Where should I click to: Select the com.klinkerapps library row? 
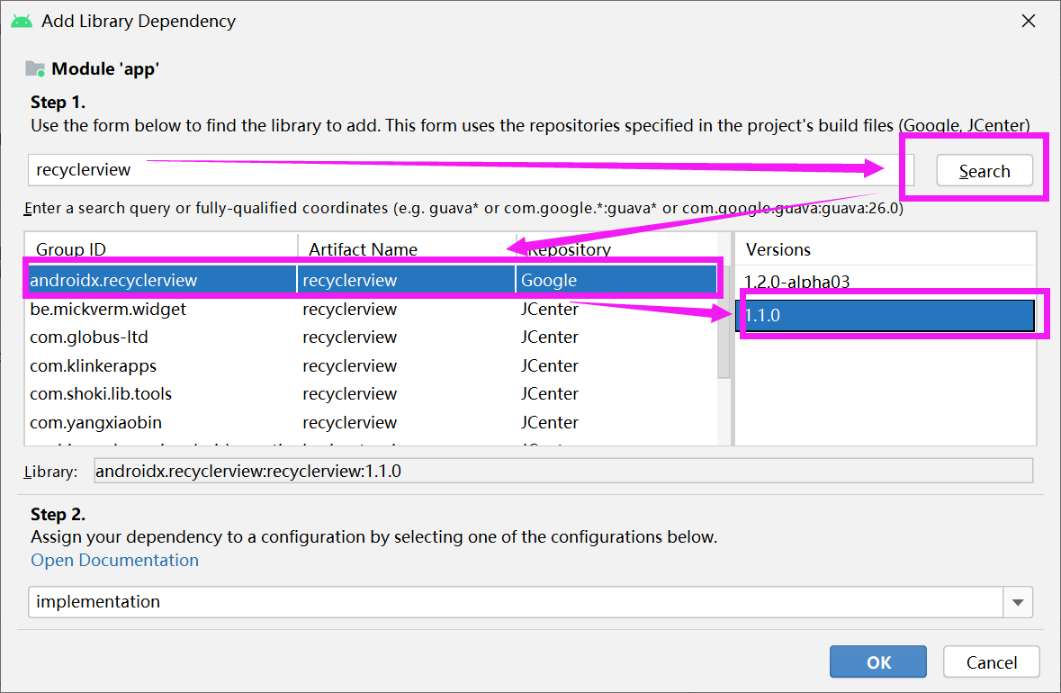coord(371,365)
